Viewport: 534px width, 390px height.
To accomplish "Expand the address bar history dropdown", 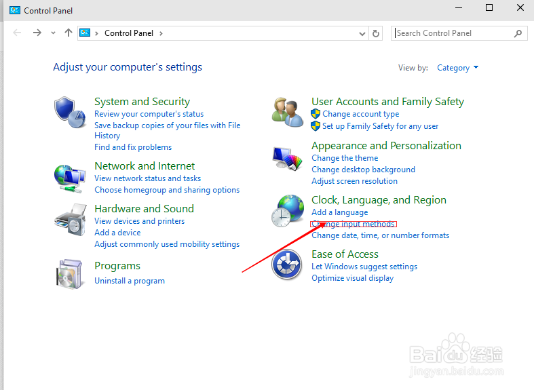I will coord(362,33).
